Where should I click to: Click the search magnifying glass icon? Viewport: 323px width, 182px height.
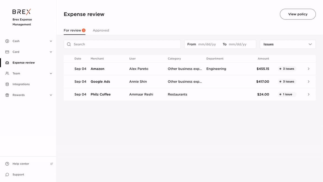[69, 44]
